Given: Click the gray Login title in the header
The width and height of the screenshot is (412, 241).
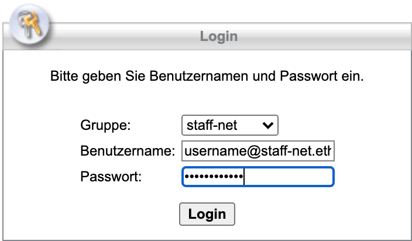Looking at the screenshot, I should [219, 36].
